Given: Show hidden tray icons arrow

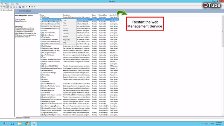Looking at the screenshot, I should pyautogui.click(x=203, y=124).
